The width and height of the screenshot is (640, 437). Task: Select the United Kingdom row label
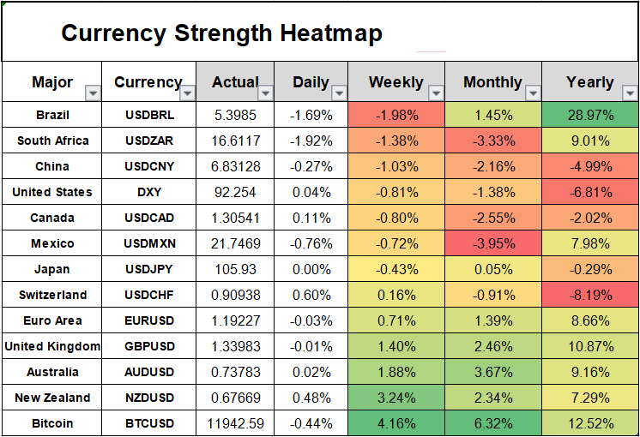pos(51,346)
